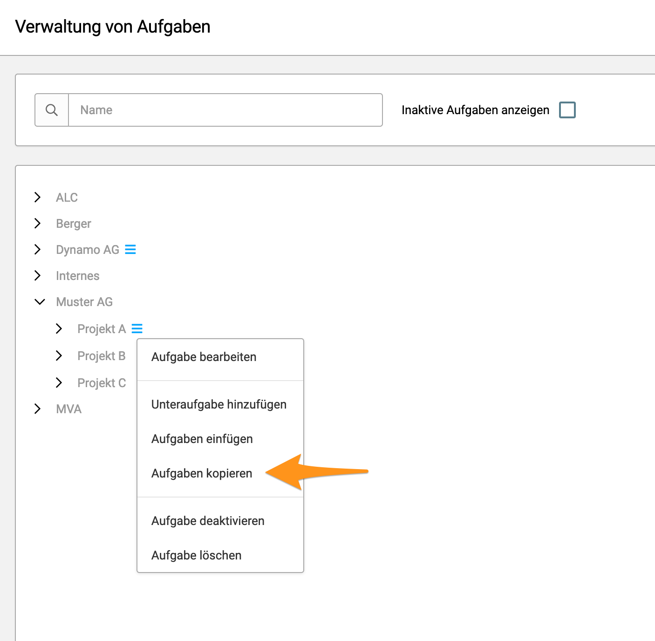Select the Muster AG task label

coord(84,302)
